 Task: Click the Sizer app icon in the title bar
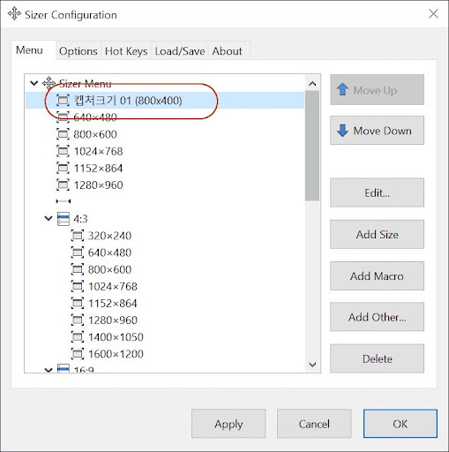pyautogui.click(x=14, y=14)
